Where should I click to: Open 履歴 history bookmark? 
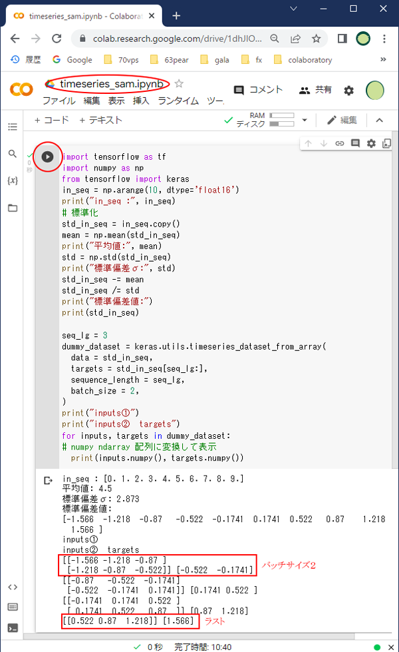(26, 59)
